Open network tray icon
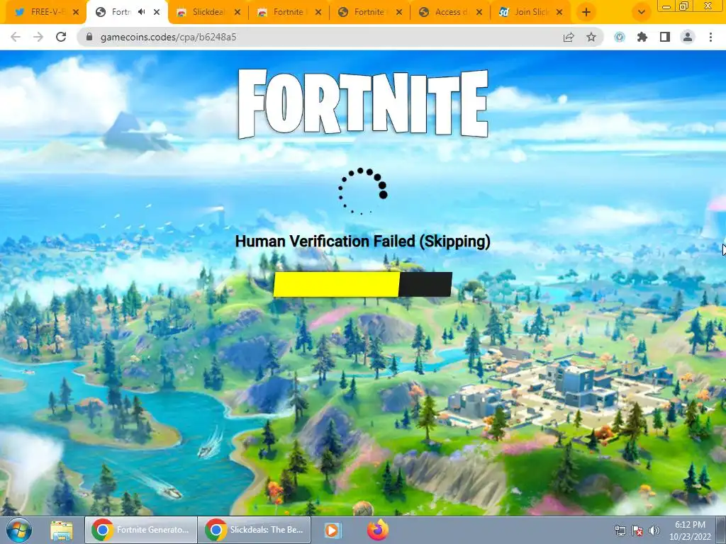726x544 pixels. pyautogui.click(x=620, y=531)
